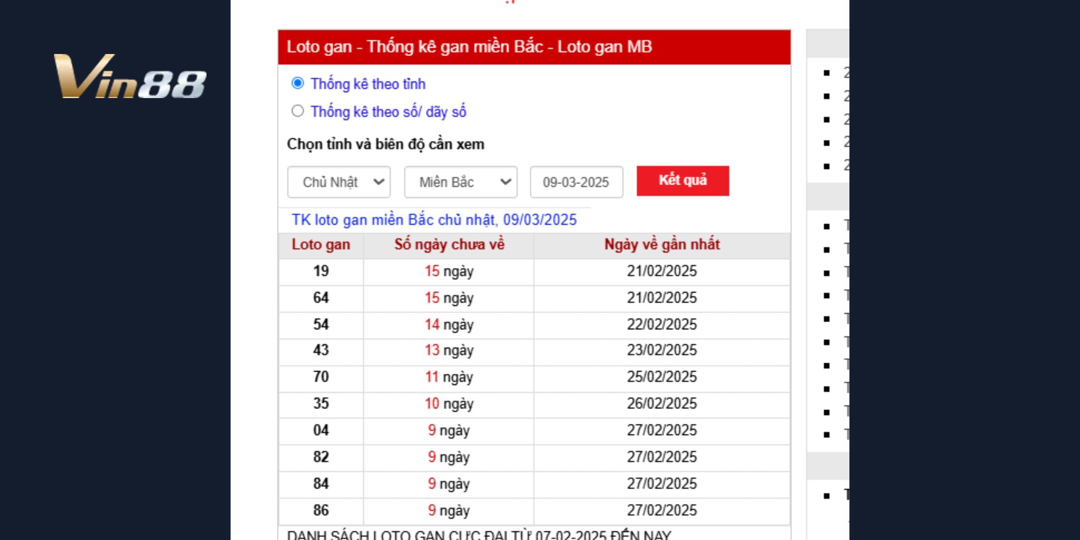The height and width of the screenshot is (540, 1080).
Task: Click '14 ngày' cell
Action: click(x=449, y=325)
